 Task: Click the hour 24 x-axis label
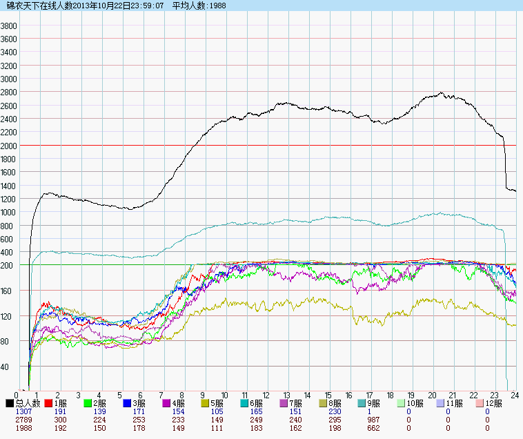[514, 396]
